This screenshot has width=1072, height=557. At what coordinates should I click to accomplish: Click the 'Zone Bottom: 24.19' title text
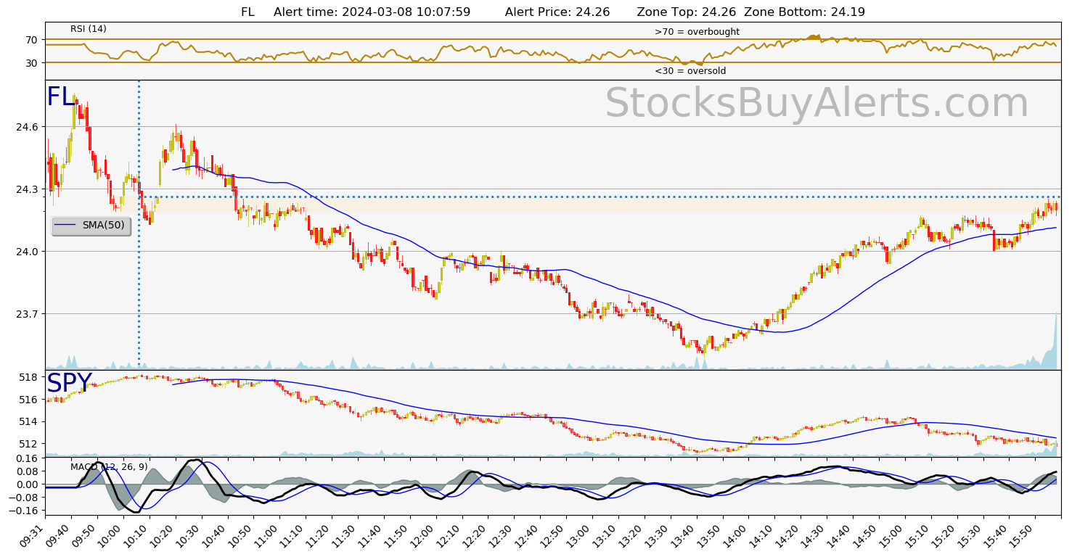click(x=804, y=12)
